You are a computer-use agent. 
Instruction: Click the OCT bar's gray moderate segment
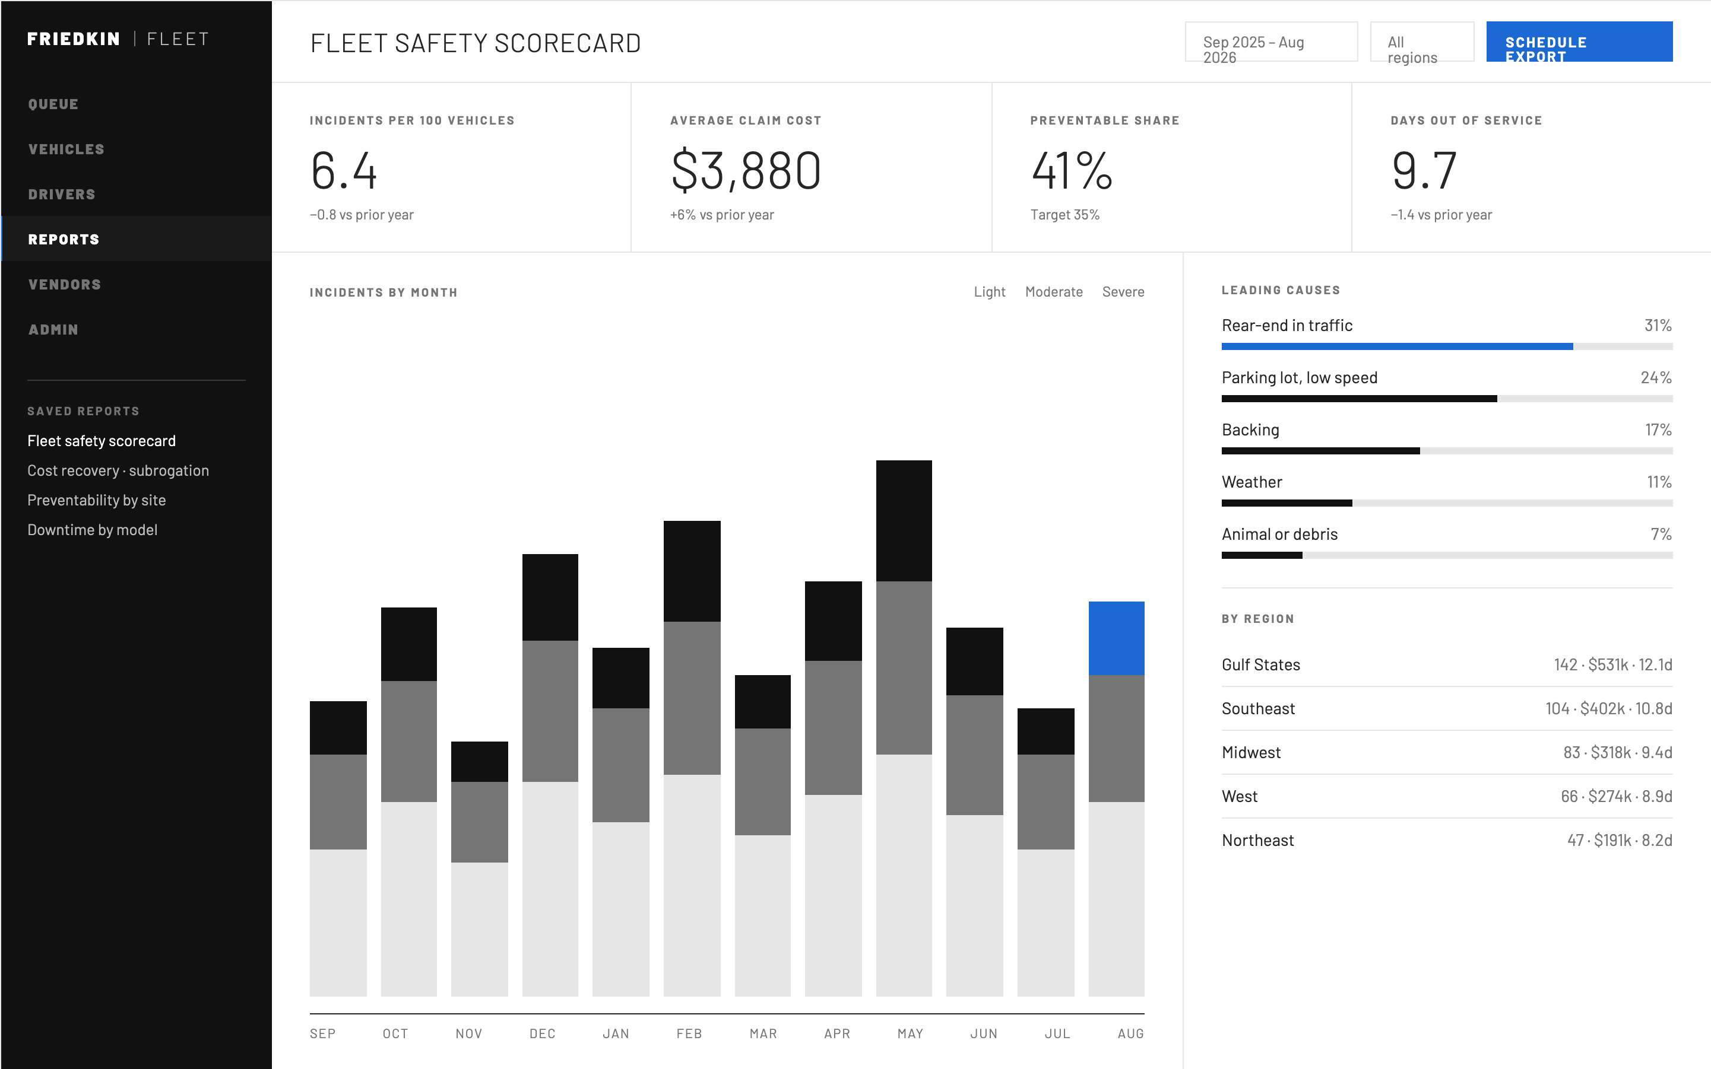pyautogui.click(x=408, y=742)
